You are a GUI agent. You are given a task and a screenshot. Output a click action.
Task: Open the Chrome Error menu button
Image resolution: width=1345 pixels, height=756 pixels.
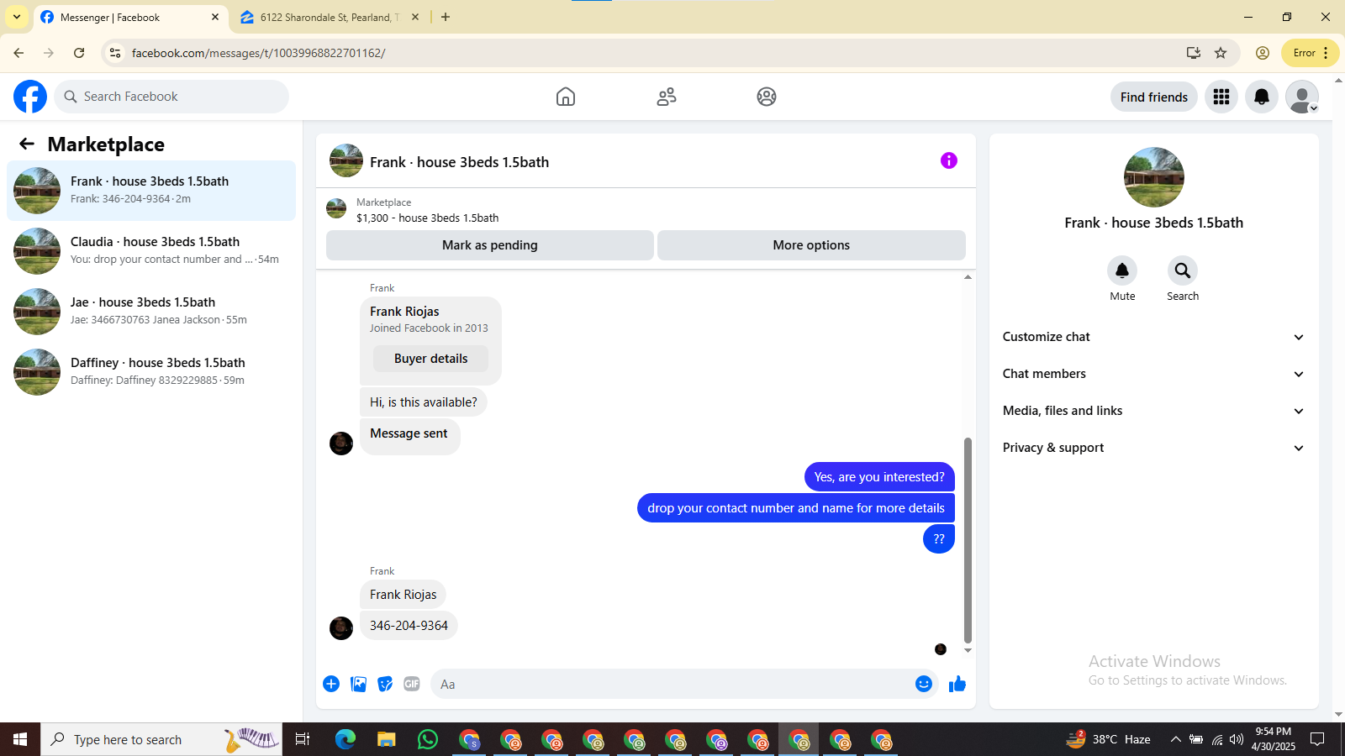1310,53
